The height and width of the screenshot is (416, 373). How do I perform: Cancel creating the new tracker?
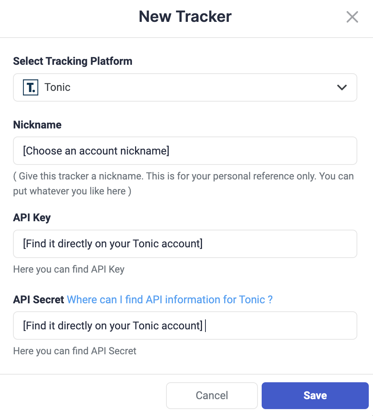tap(212, 395)
